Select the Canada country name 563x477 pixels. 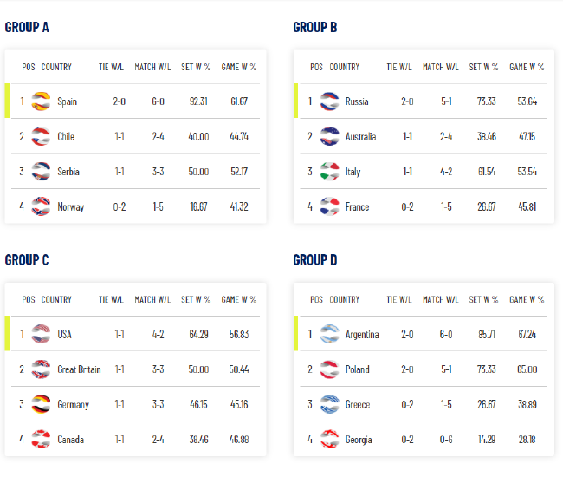click(71, 440)
